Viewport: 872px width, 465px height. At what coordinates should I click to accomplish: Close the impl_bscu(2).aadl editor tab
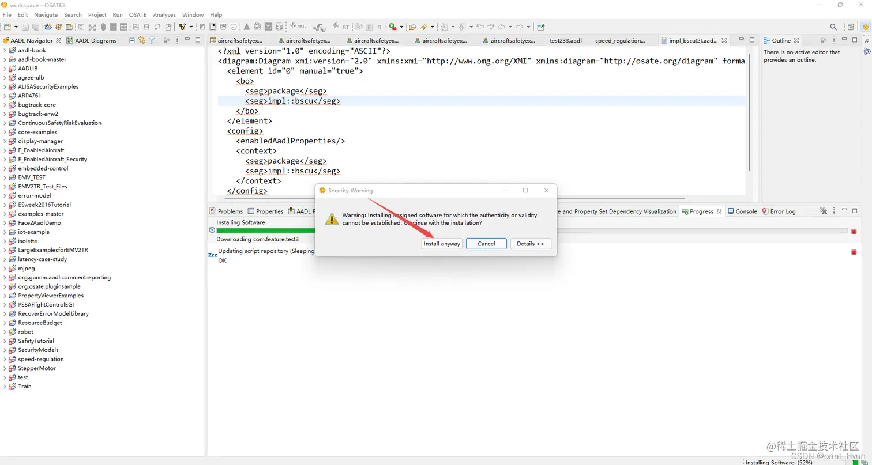click(724, 40)
